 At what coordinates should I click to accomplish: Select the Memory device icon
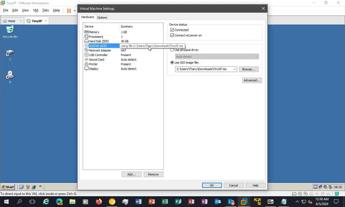click(x=87, y=32)
